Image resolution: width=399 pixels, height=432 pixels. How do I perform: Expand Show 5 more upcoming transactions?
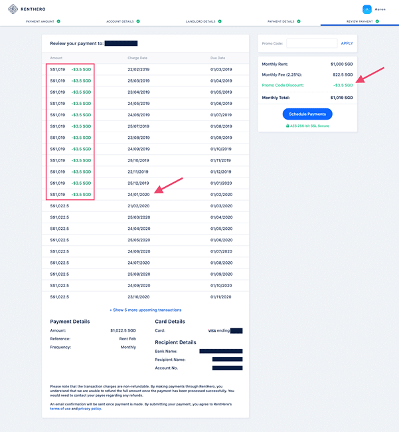(x=145, y=310)
